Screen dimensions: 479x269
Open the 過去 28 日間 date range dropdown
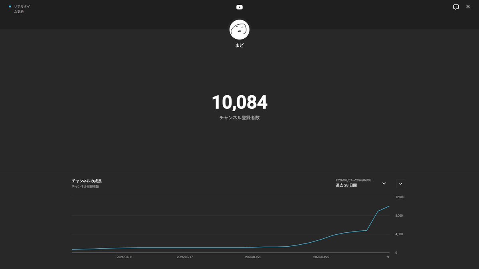point(361,183)
